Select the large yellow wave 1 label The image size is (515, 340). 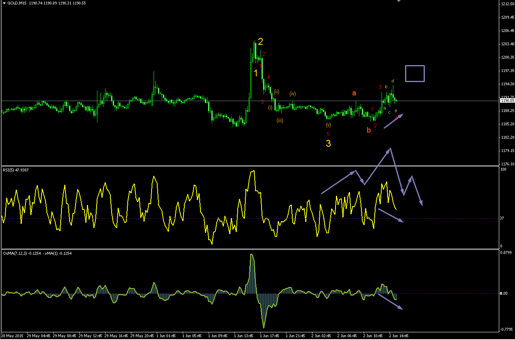click(x=256, y=73)
